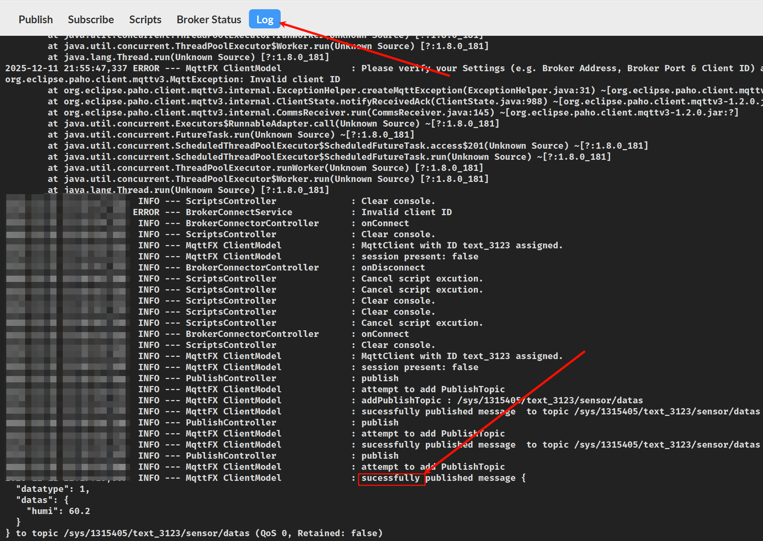This screenshot has width=763, height=541.
Task: Open the Subscribe tab
Action: [91, 20]
